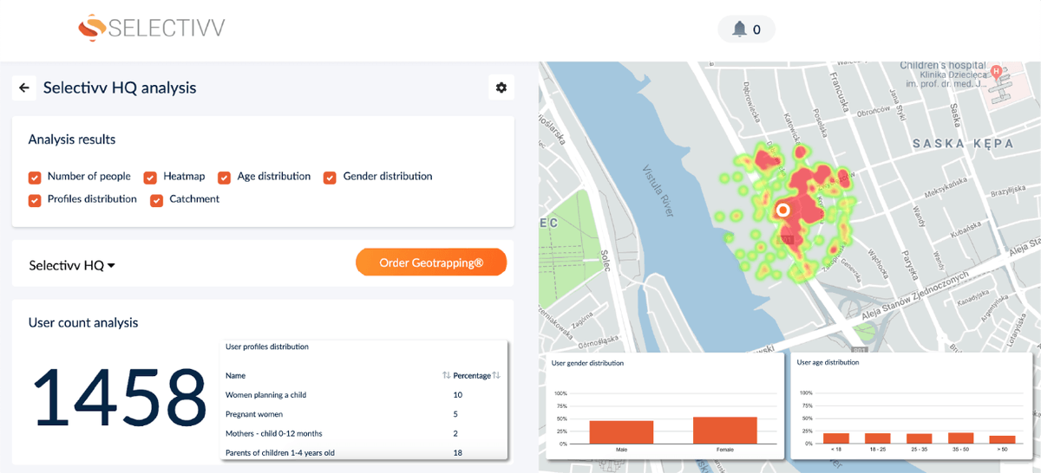1041x473 pixels.
Task: Toggle Gender distribution checkbox
Action: pyautogui.click(x=330, y=178)
